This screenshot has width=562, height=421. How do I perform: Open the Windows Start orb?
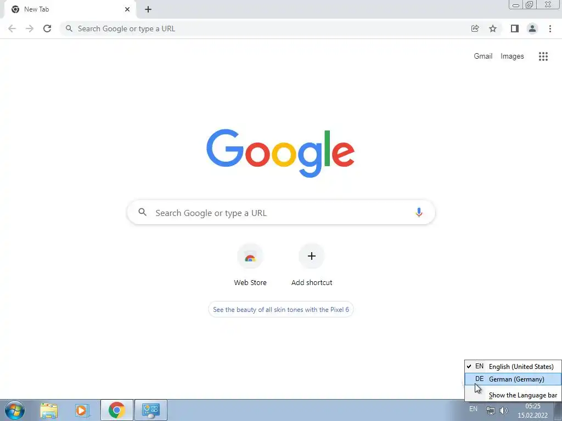[15, 410]
